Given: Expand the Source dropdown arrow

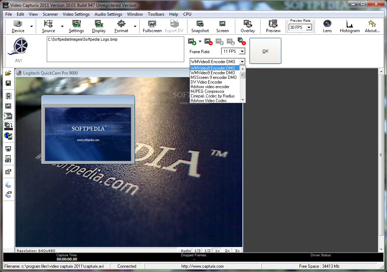Looking at the screenshot, I should click(x=62, y=26).
